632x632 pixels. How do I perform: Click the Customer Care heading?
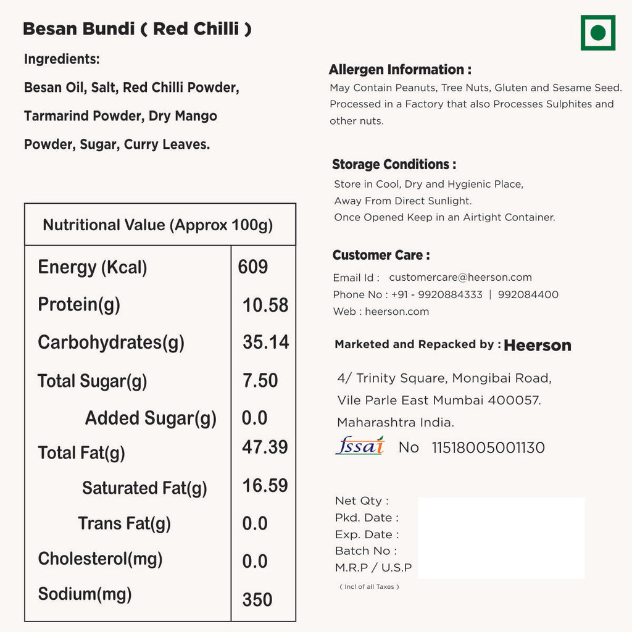tap(381, 255)
